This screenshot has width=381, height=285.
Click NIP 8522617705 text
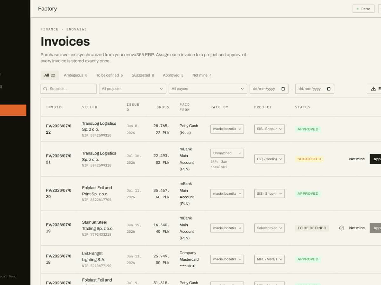coord(97,200)
